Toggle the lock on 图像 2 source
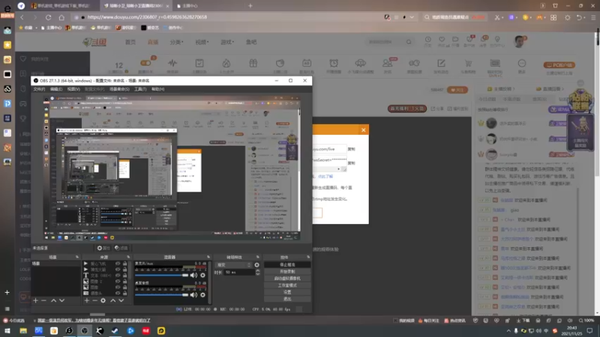Viewport: 600px width, 337px height. pos(124,282)
